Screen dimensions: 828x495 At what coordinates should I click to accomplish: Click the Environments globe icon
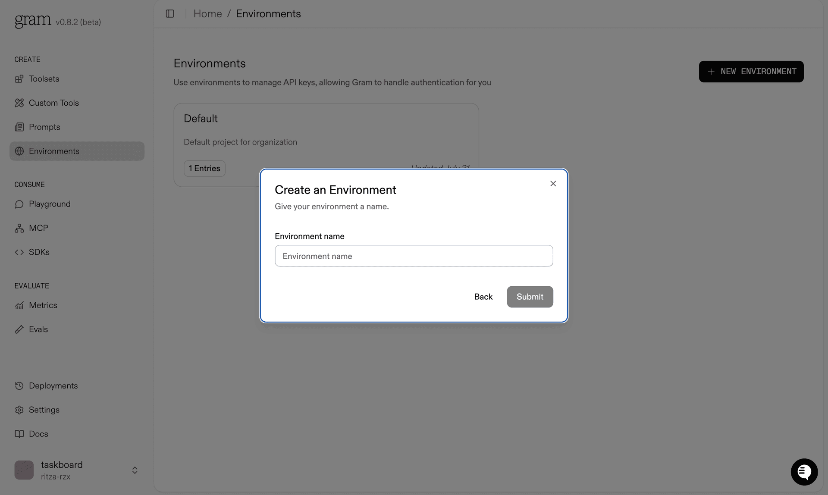point(19,151)
